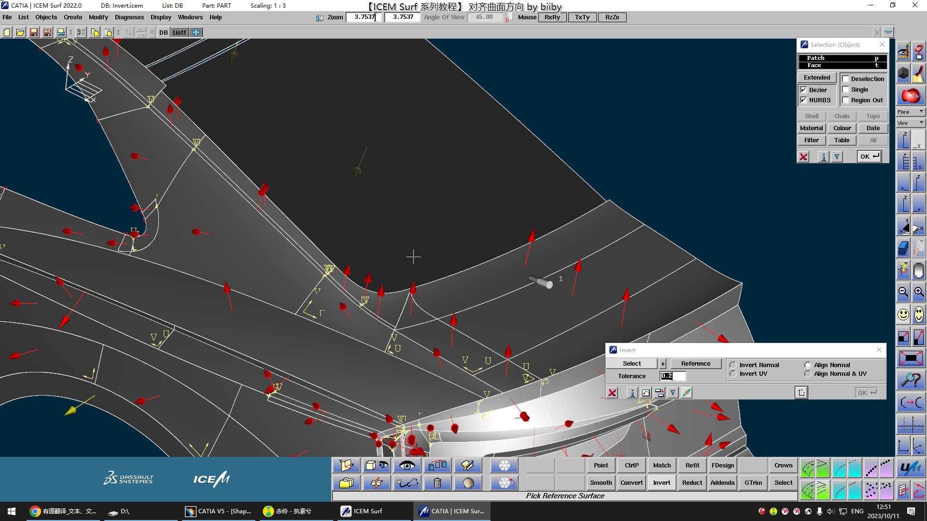Click the info icon in Invert dialog
Screen dimensions: 927x521
point(632,393)
